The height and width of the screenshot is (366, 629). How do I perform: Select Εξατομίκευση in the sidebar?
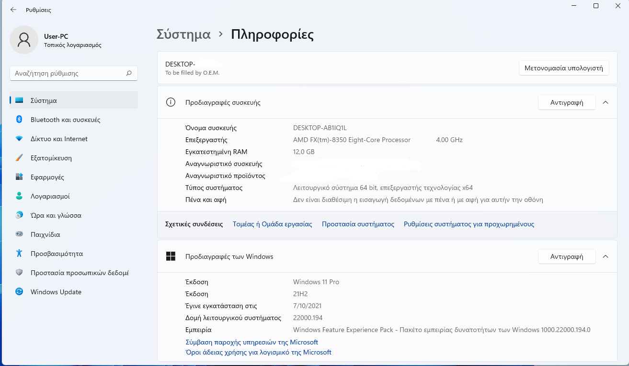(x=74, y=158)
